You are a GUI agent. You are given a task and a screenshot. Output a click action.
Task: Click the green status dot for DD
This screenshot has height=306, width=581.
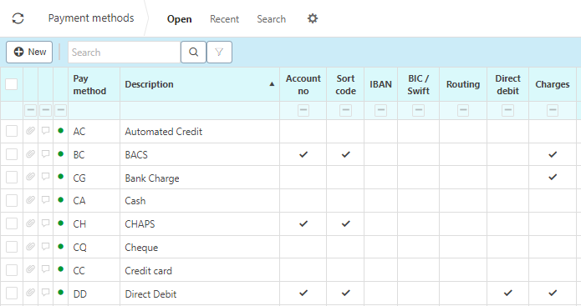(x=61, y=293)
